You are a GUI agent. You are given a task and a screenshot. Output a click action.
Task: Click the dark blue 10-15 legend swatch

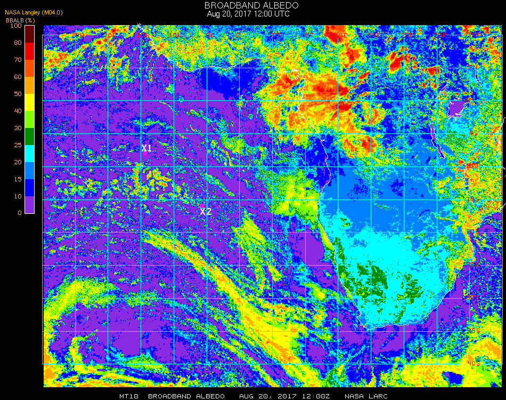coord(29,188)
